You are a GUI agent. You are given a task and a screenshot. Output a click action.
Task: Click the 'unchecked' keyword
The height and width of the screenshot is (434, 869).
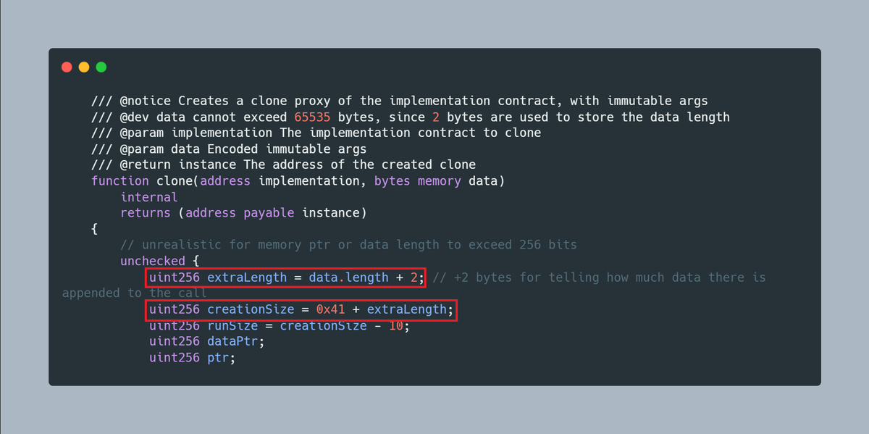pyautogui.click(x=153, y=261)
